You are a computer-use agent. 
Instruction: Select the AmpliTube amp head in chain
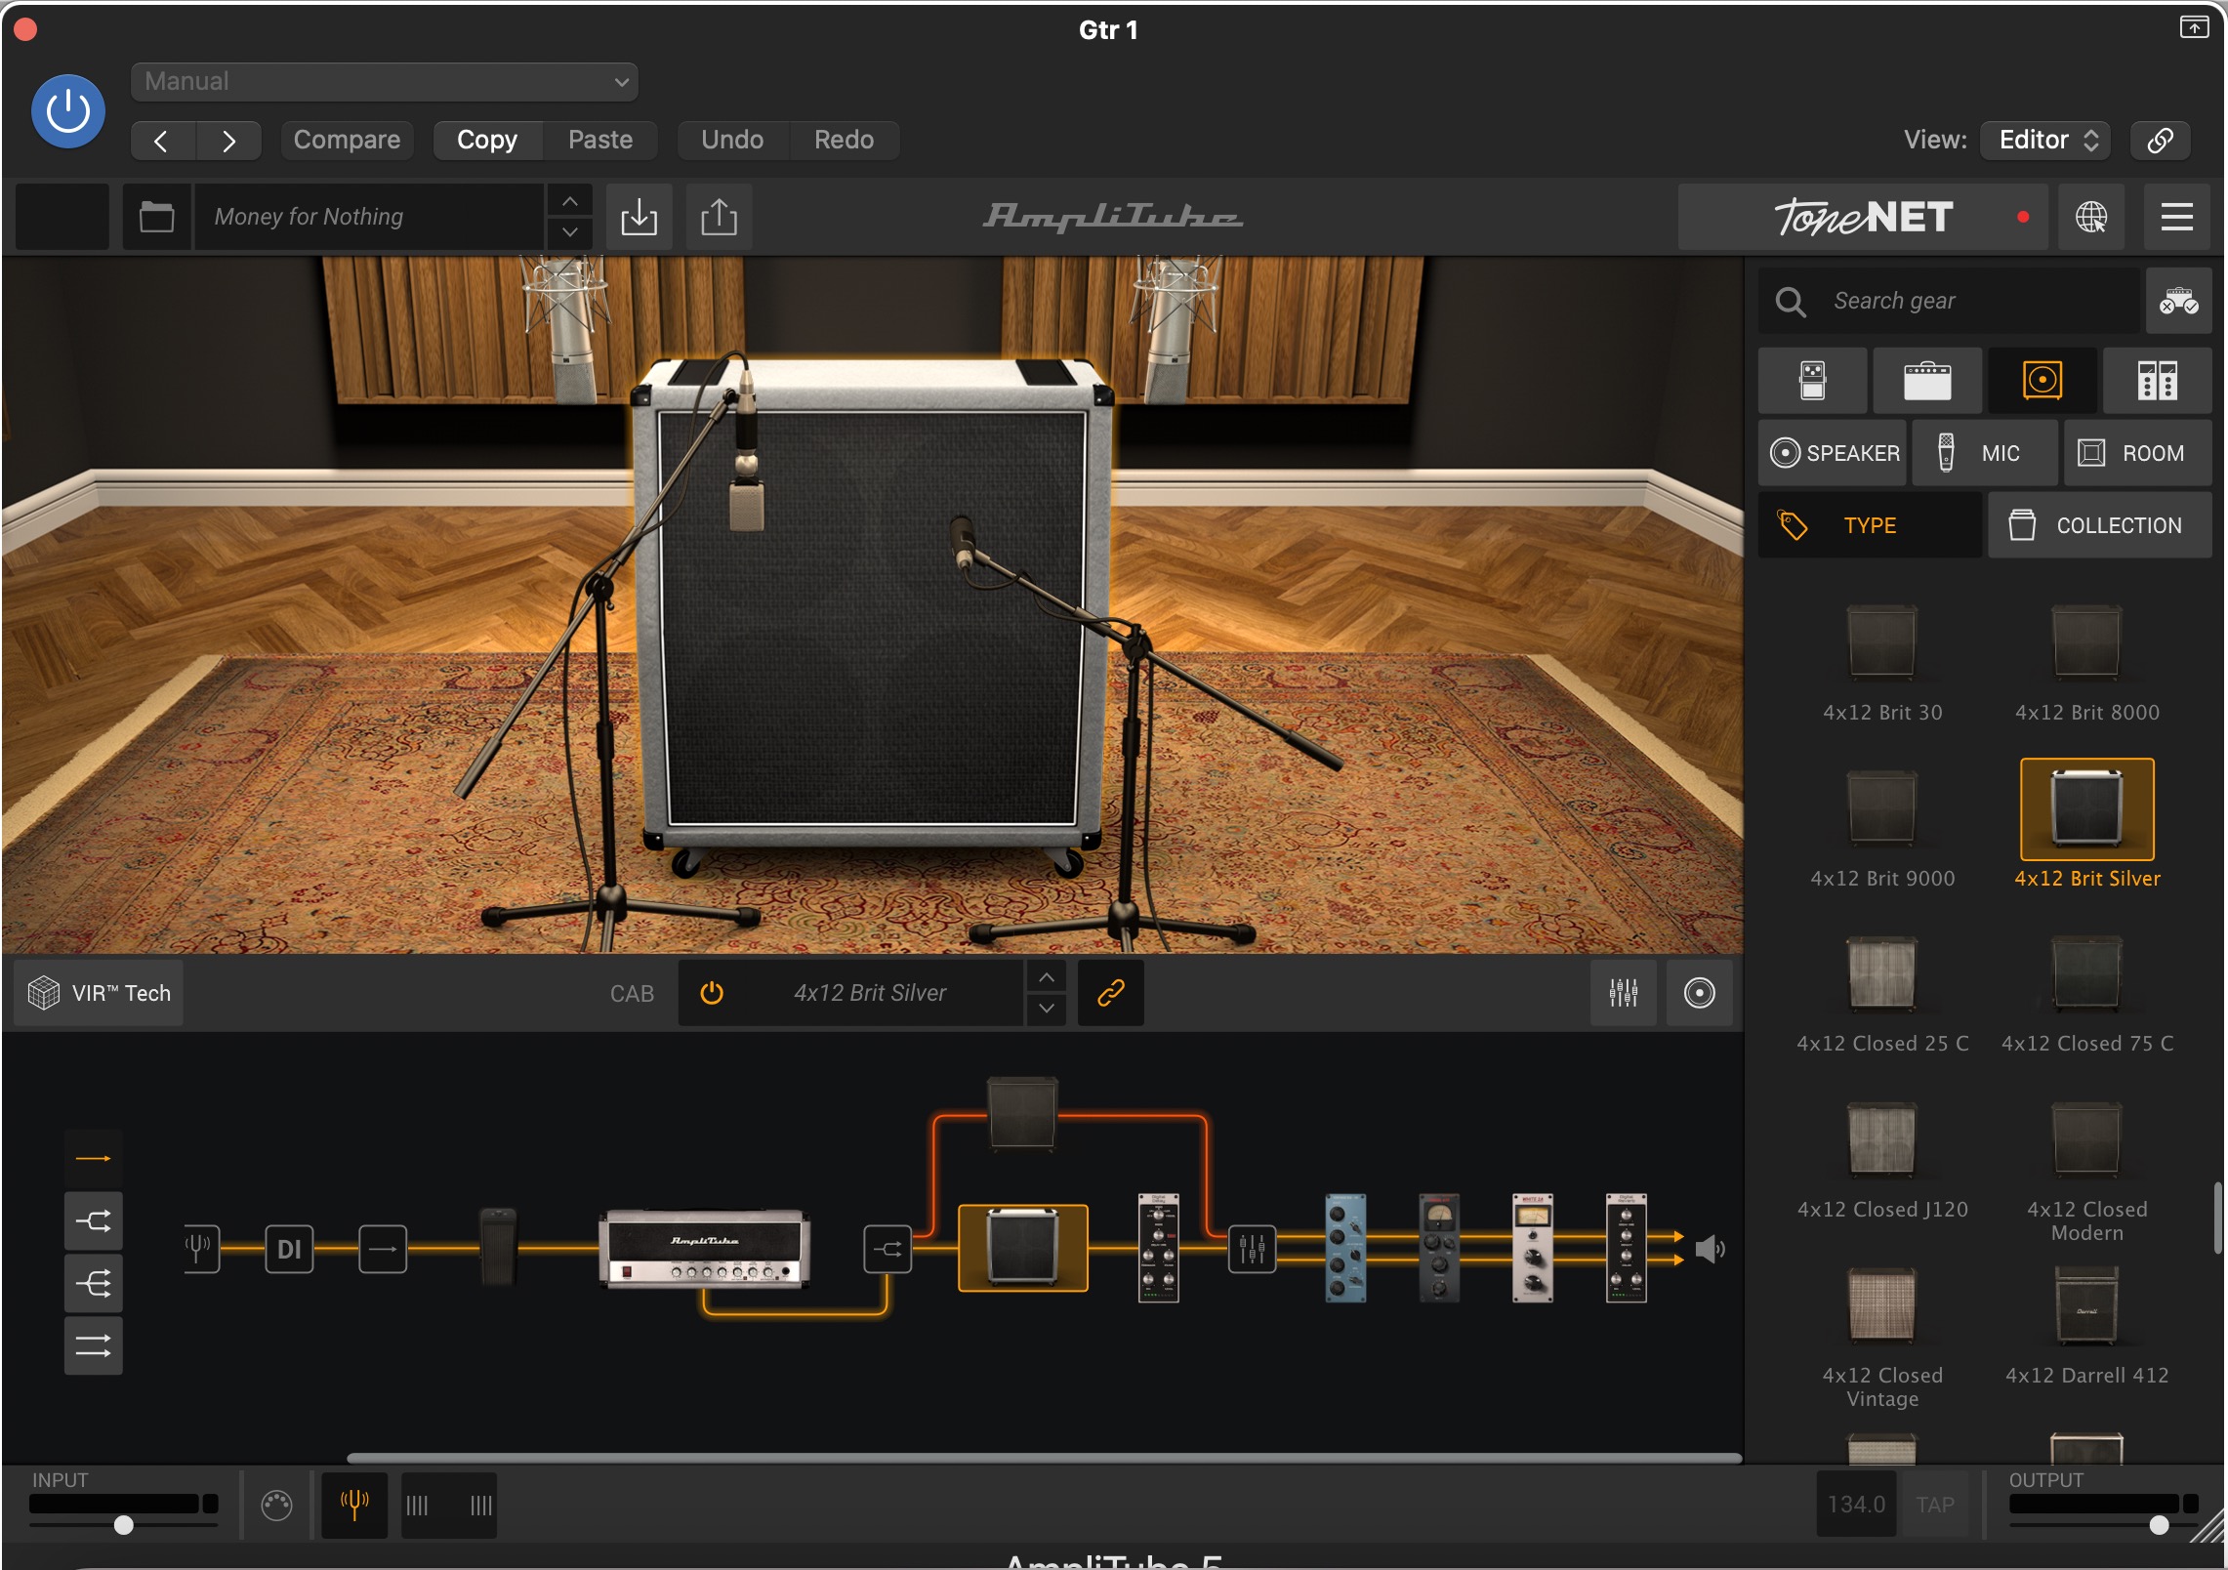(x=705, y=1249)
